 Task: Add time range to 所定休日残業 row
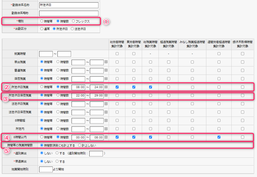pyautogui.click(x=106, y=87)
